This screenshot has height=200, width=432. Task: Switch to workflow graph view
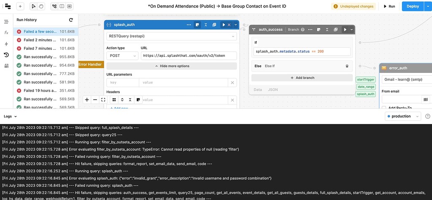[x=54, y=6]
